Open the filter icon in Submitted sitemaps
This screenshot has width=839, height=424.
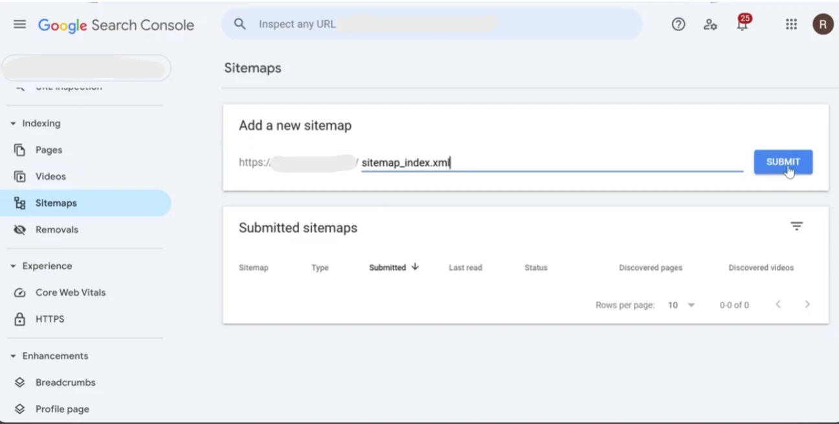[796, 226]
